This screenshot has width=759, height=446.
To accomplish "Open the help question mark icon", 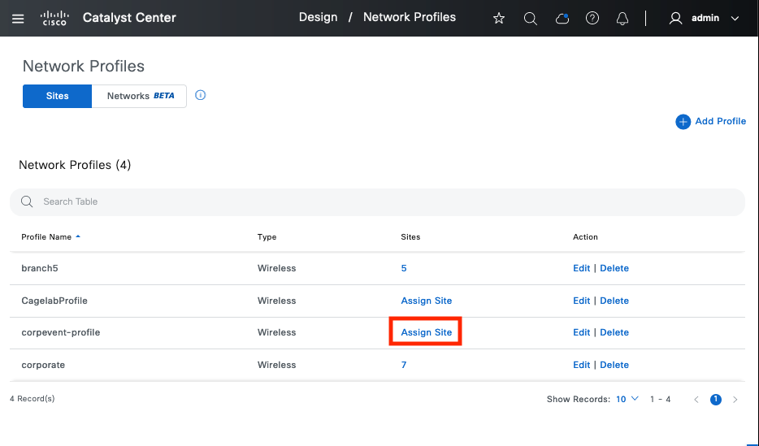I will point(592,18).
